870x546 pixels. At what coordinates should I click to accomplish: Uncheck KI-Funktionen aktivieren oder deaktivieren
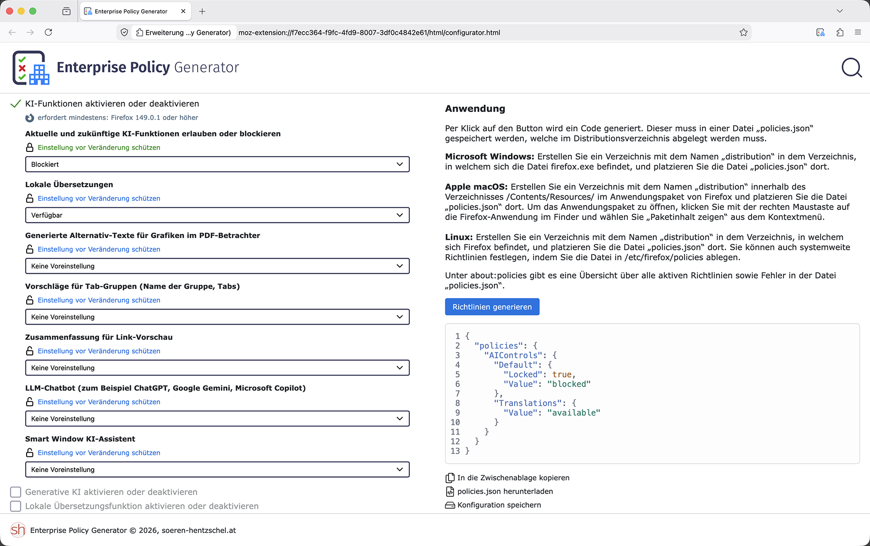15,104
